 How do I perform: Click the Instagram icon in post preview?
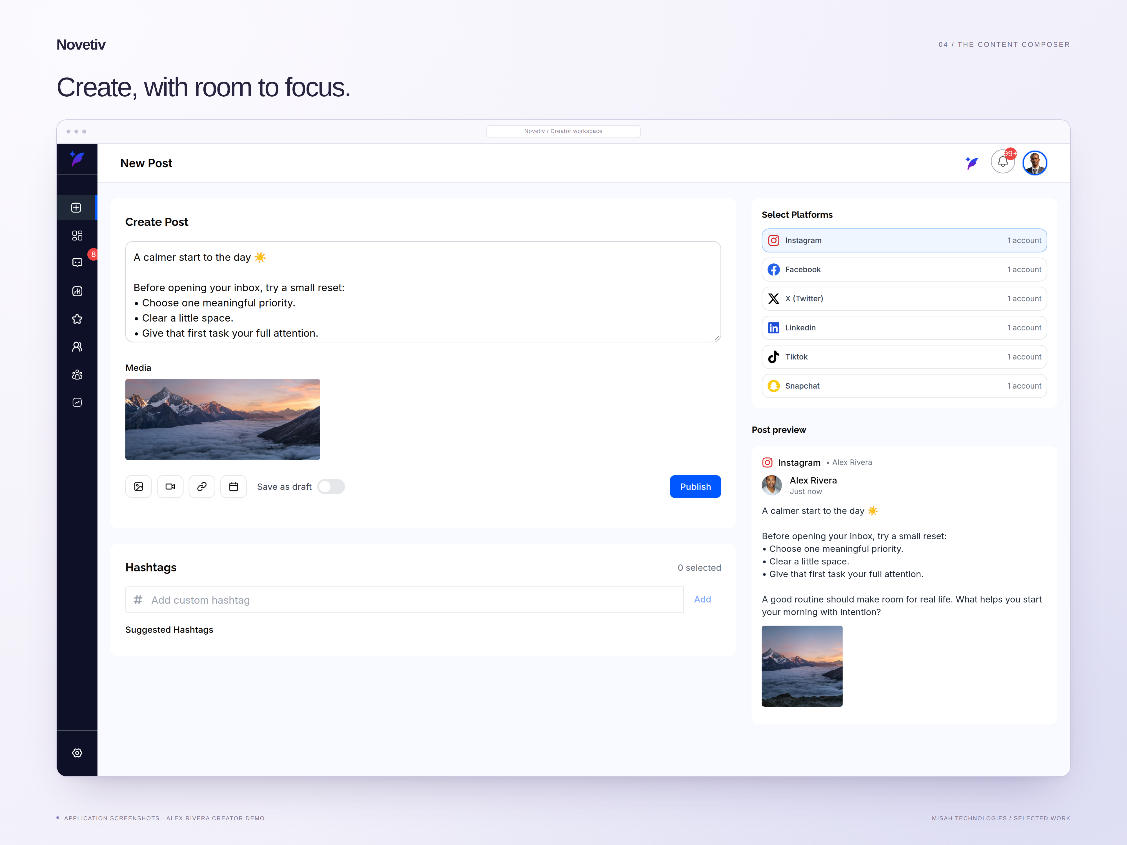point(767,462)
